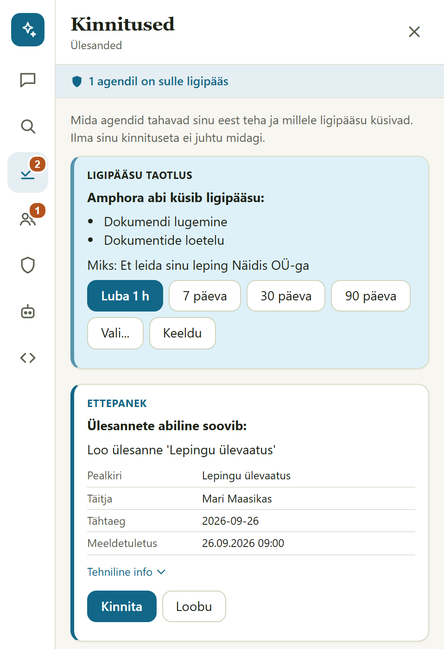Click 'LIGIPÄÄSU TAOTLUS' card label

point(140,175)
